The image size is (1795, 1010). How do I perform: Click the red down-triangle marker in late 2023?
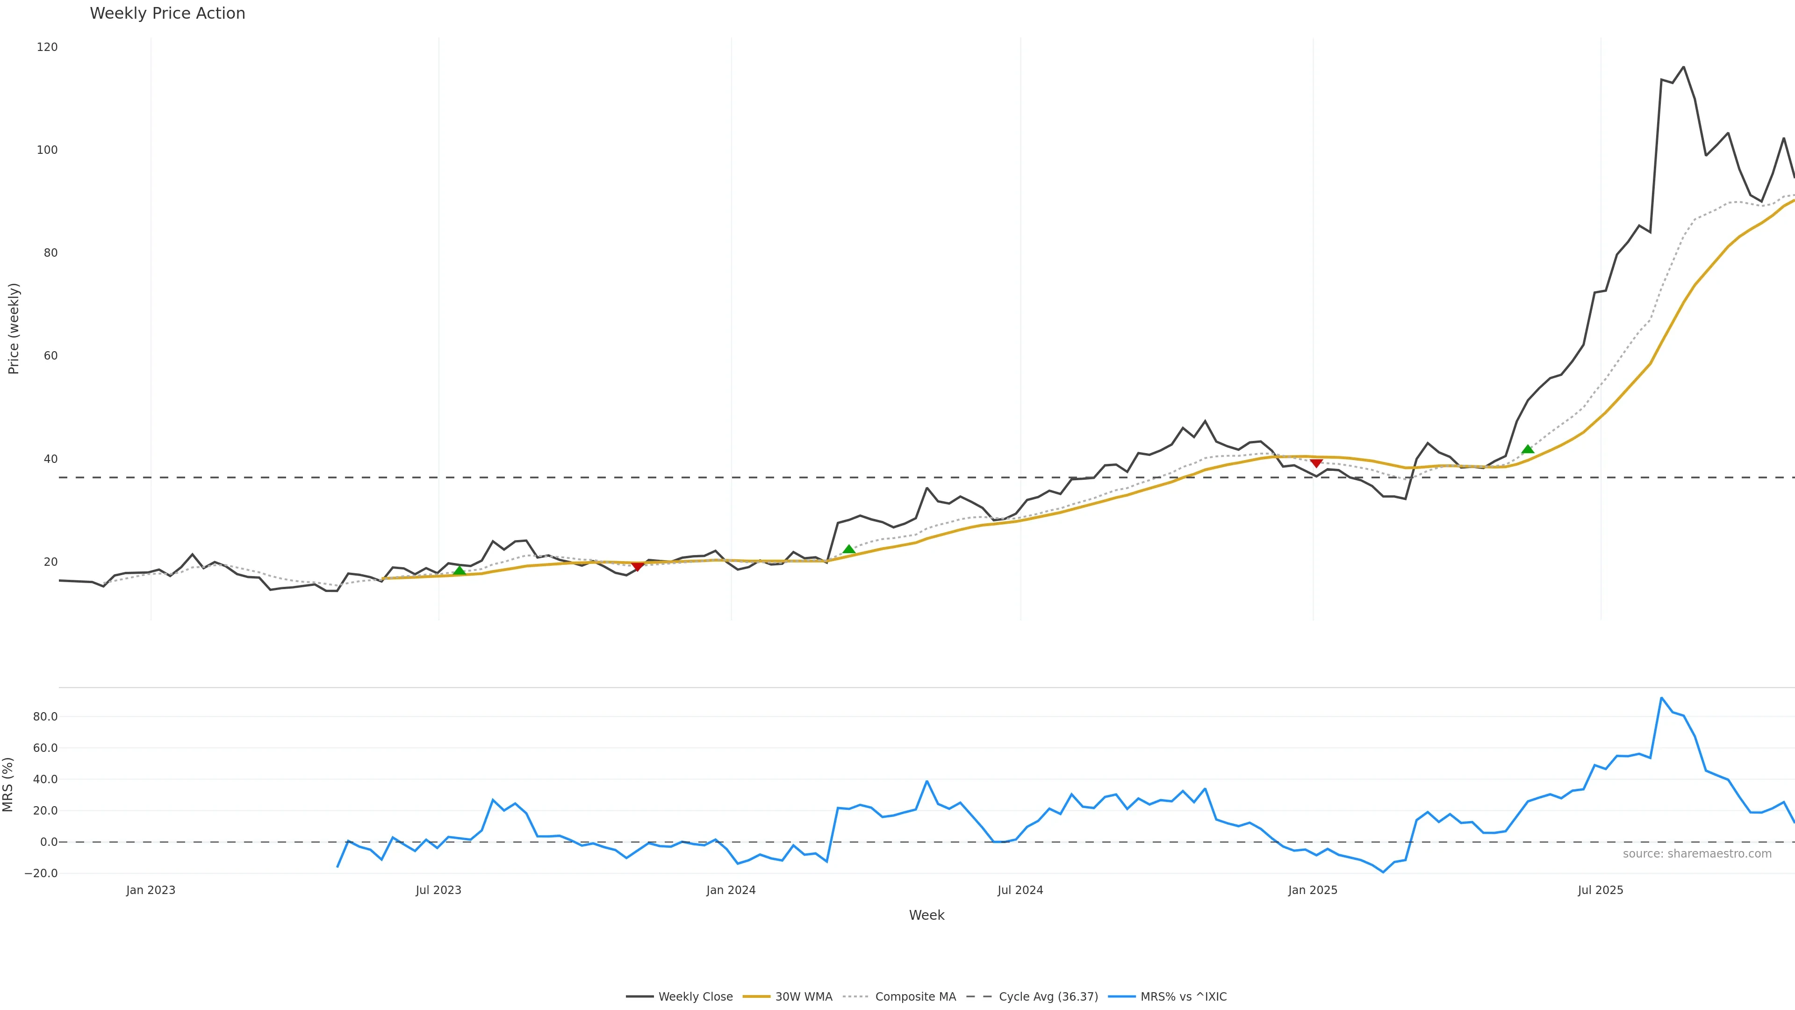638,567
